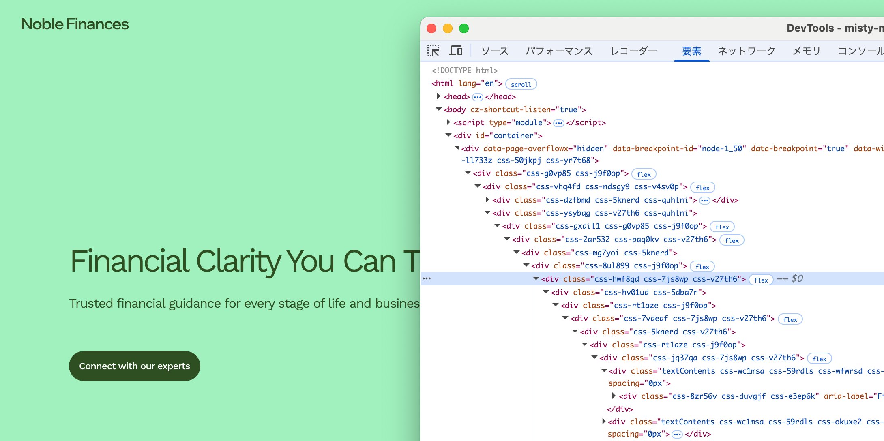Collapse the data-page-overflowx div node
884x441 pixels.
pyautogui.click(x=457, y=148)
